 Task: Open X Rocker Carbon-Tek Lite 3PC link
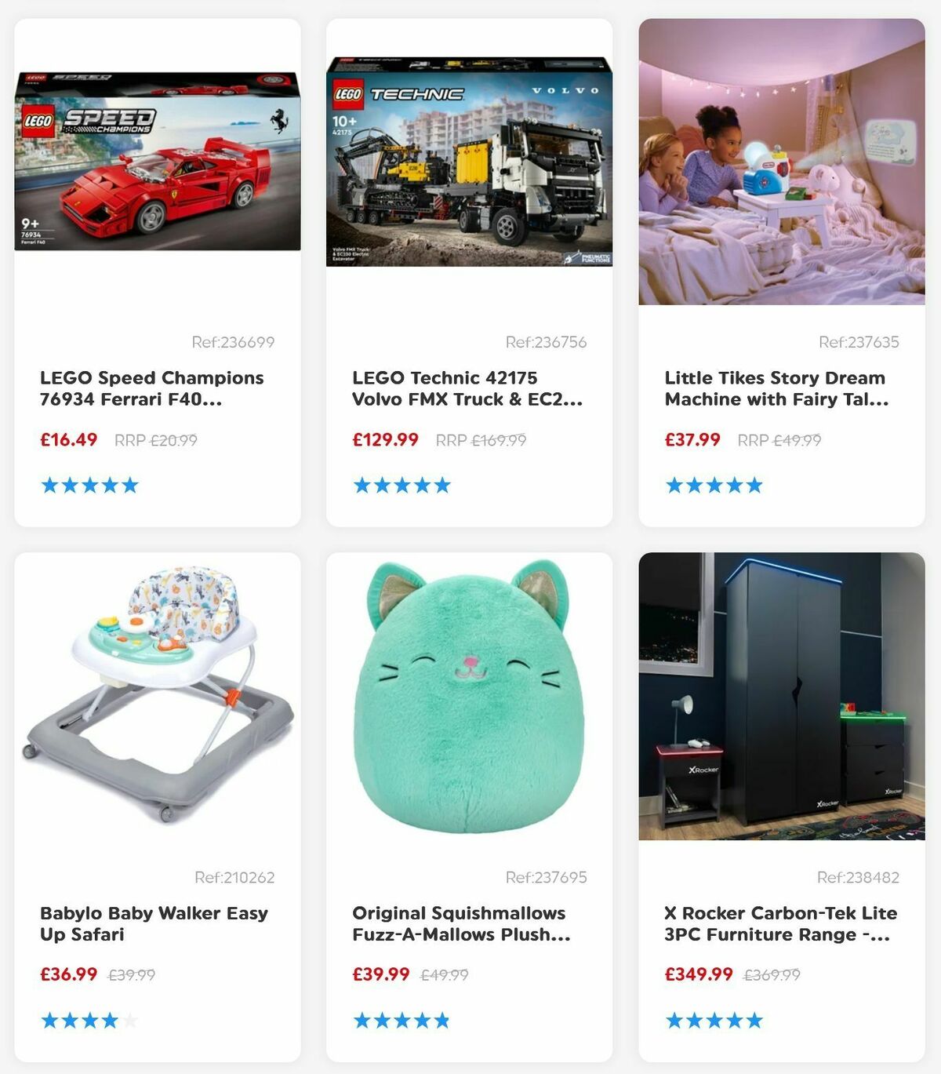tap(781, 923)
